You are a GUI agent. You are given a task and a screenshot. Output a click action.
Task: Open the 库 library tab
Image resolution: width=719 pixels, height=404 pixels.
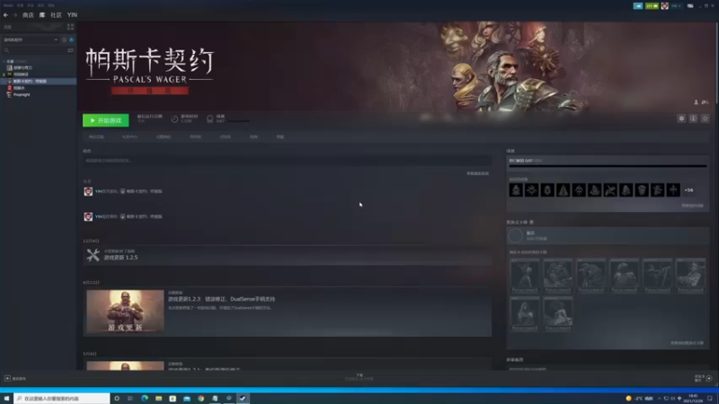[41, 15]
